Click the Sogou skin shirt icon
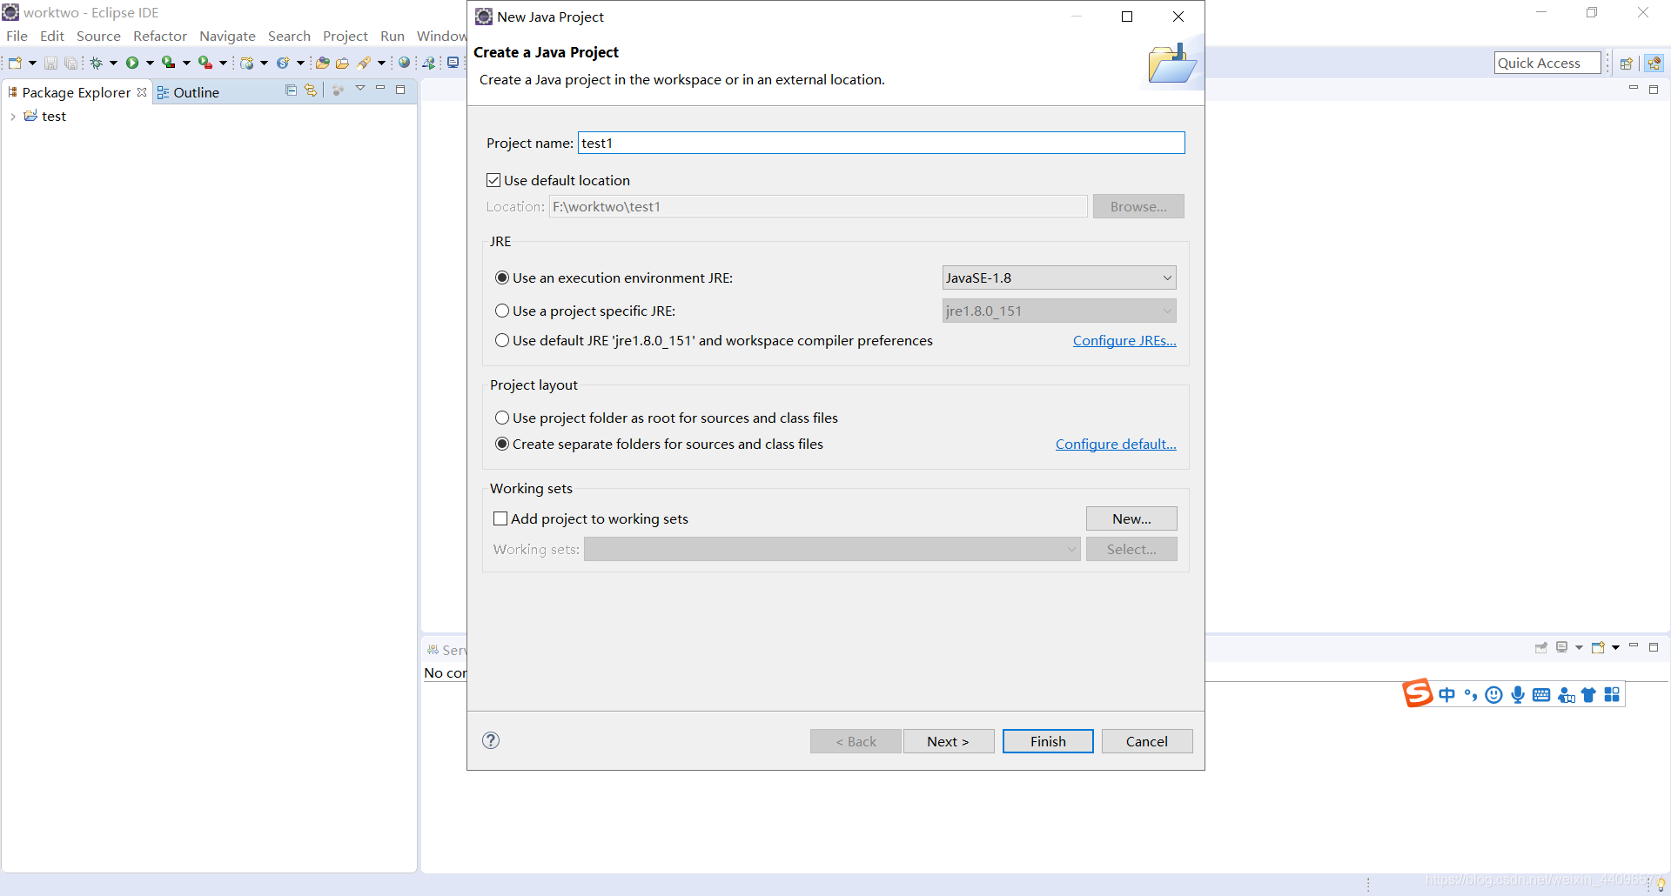This screenshot has height=896, width=1671. (1588, 695)
